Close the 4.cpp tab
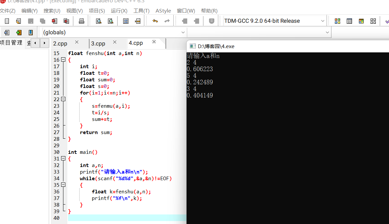Viewport: 389px width, 224px height. pos(154,42)
